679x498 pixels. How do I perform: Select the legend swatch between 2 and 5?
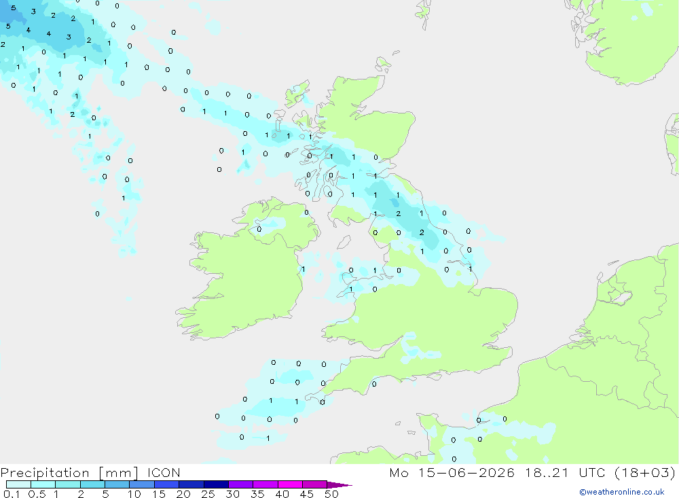point(92,484)
